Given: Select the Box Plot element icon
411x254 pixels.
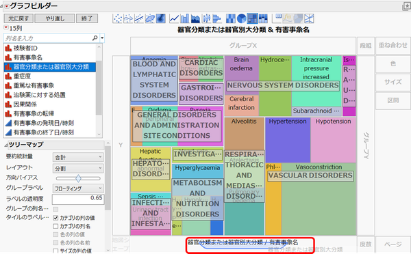Looking at the screenshot, I should pos(206,18).
